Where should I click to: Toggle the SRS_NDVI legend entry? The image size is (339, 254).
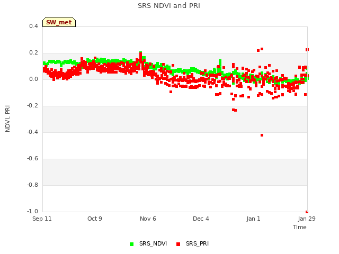pyautogui.click(x=148, y=243)
